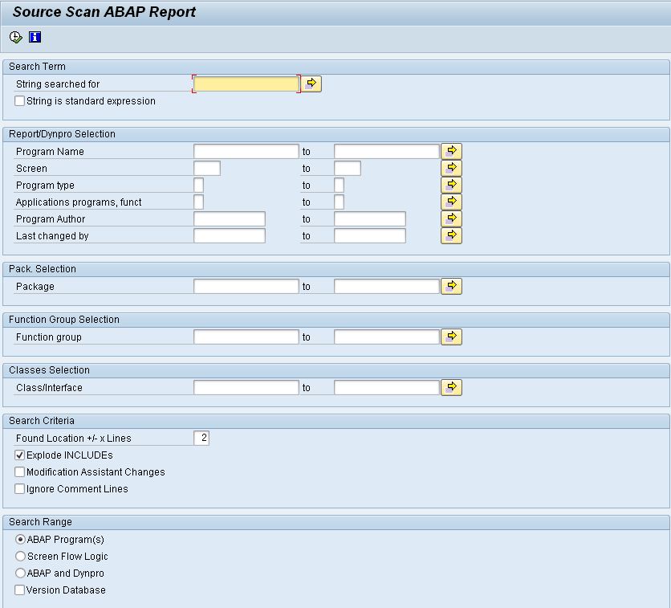Click multiple selection arrow for Class/Interface
This screenshot has width=671, height=608.
click(x=451, y=387)
